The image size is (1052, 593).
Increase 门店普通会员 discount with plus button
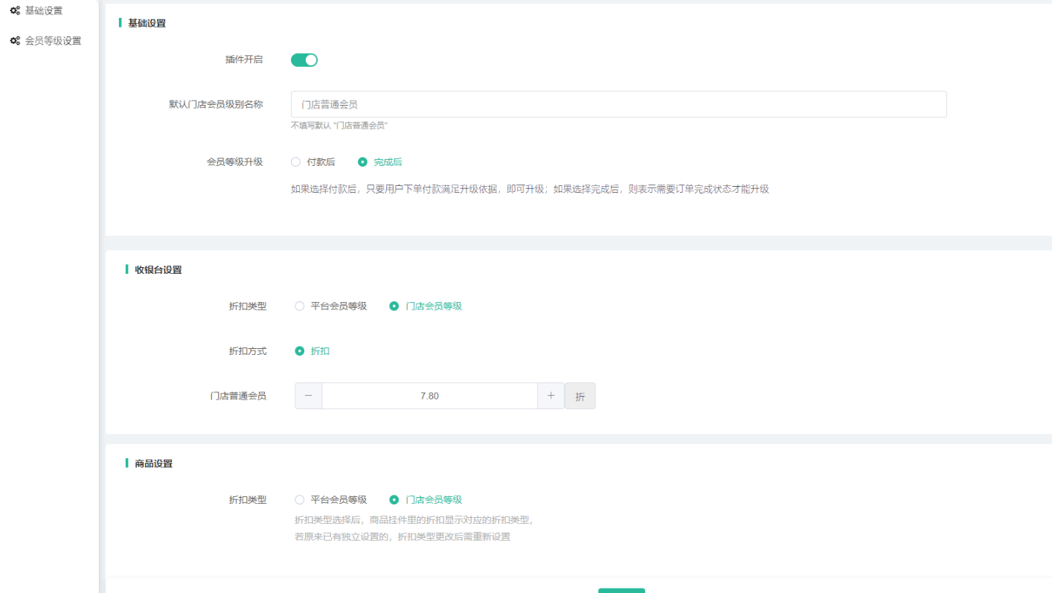pos(551,396)
